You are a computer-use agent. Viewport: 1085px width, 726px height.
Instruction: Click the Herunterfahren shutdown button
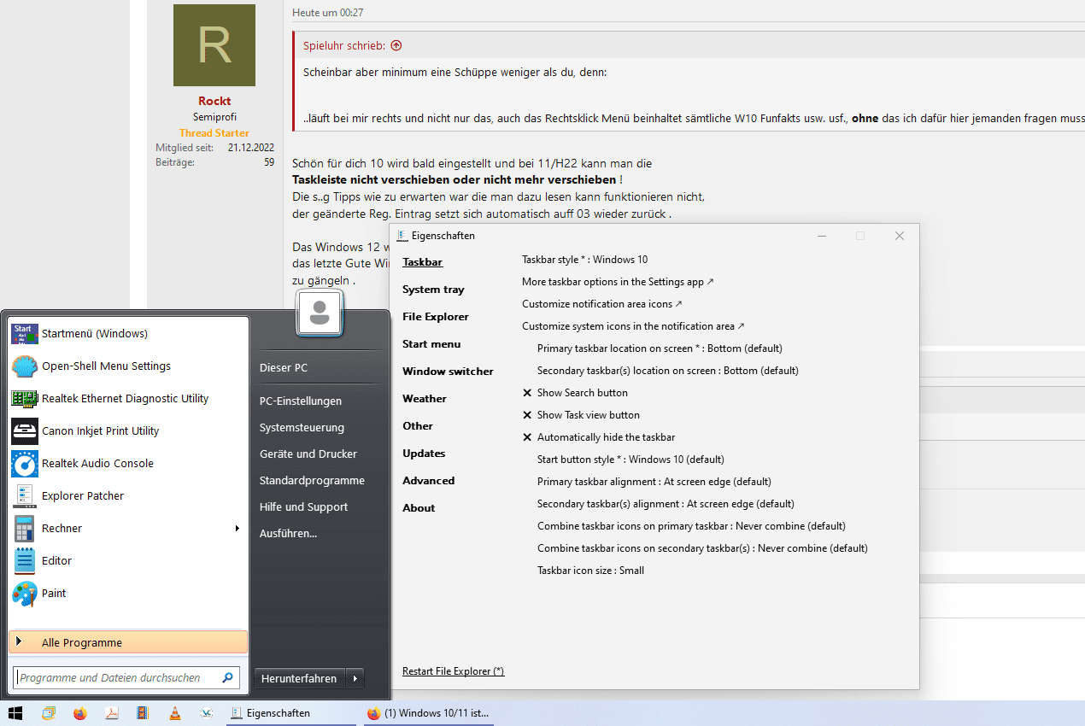pyautogui.click(x=300, y=679)
